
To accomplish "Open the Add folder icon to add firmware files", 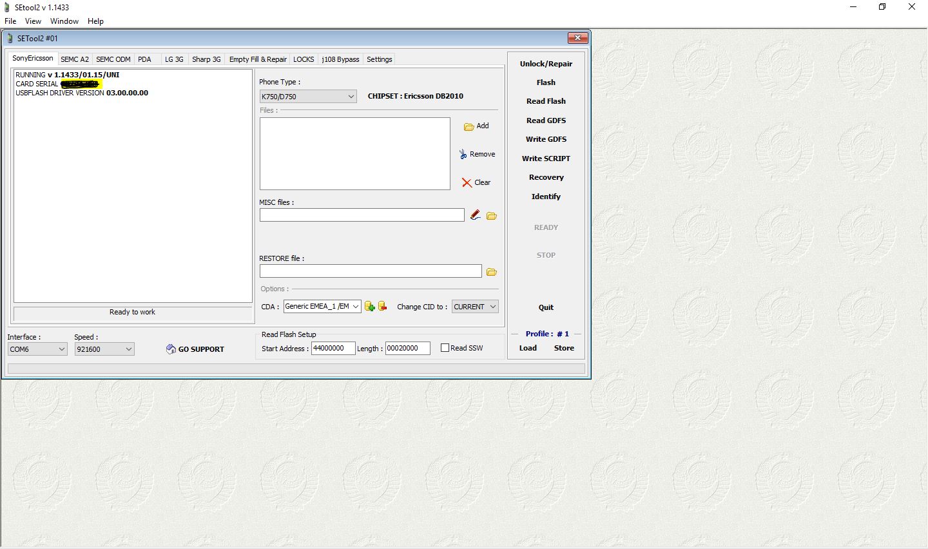I will point(470,126).
